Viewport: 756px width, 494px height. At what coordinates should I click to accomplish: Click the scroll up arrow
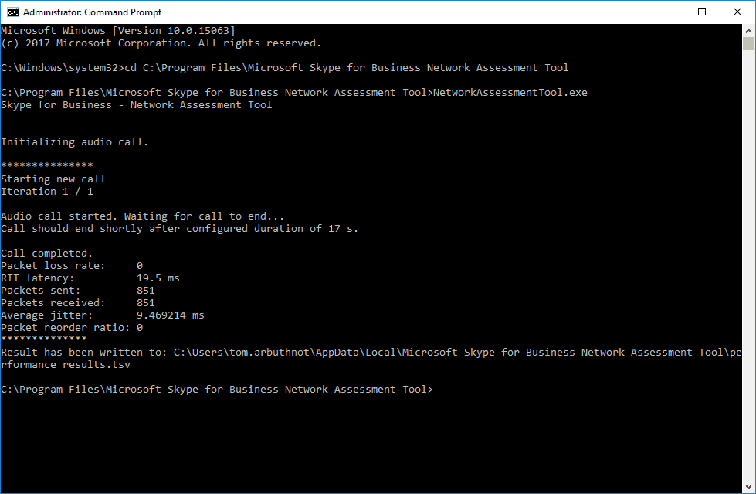[x=749, y=30]
